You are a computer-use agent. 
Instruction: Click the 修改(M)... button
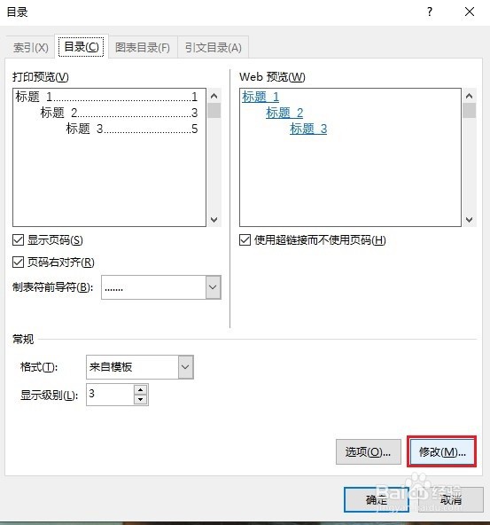[x=442, y=452]
